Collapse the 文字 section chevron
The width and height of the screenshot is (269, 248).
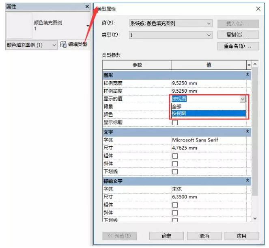pyautogui.click(x=248, y=132)
